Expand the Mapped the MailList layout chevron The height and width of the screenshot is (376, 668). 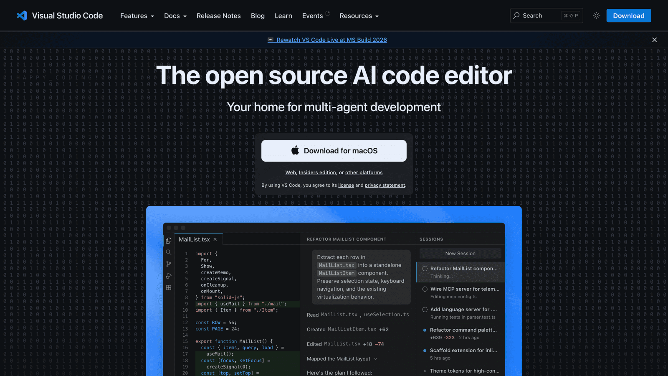(375, 359)
